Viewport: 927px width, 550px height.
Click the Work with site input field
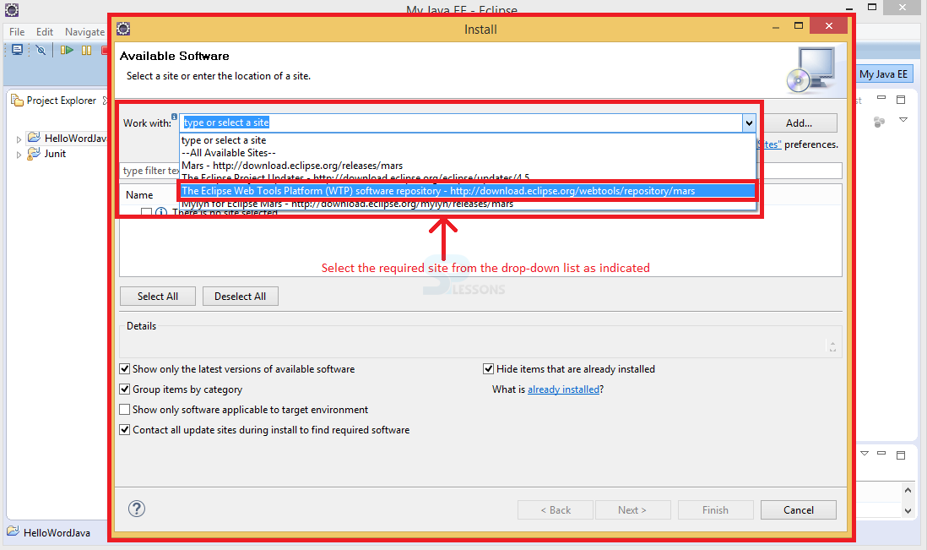point(461,123)
